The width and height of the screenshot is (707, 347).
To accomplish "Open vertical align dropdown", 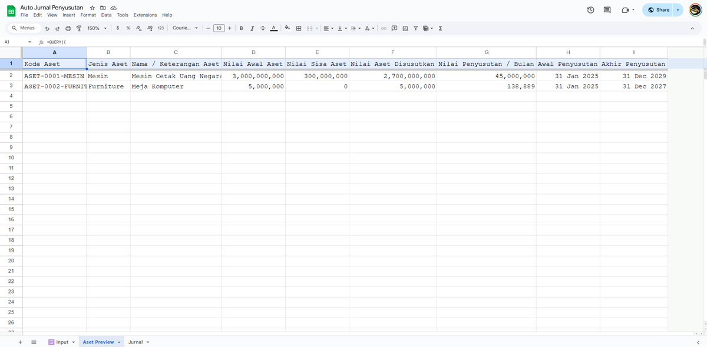I will (x=342, y=28).
